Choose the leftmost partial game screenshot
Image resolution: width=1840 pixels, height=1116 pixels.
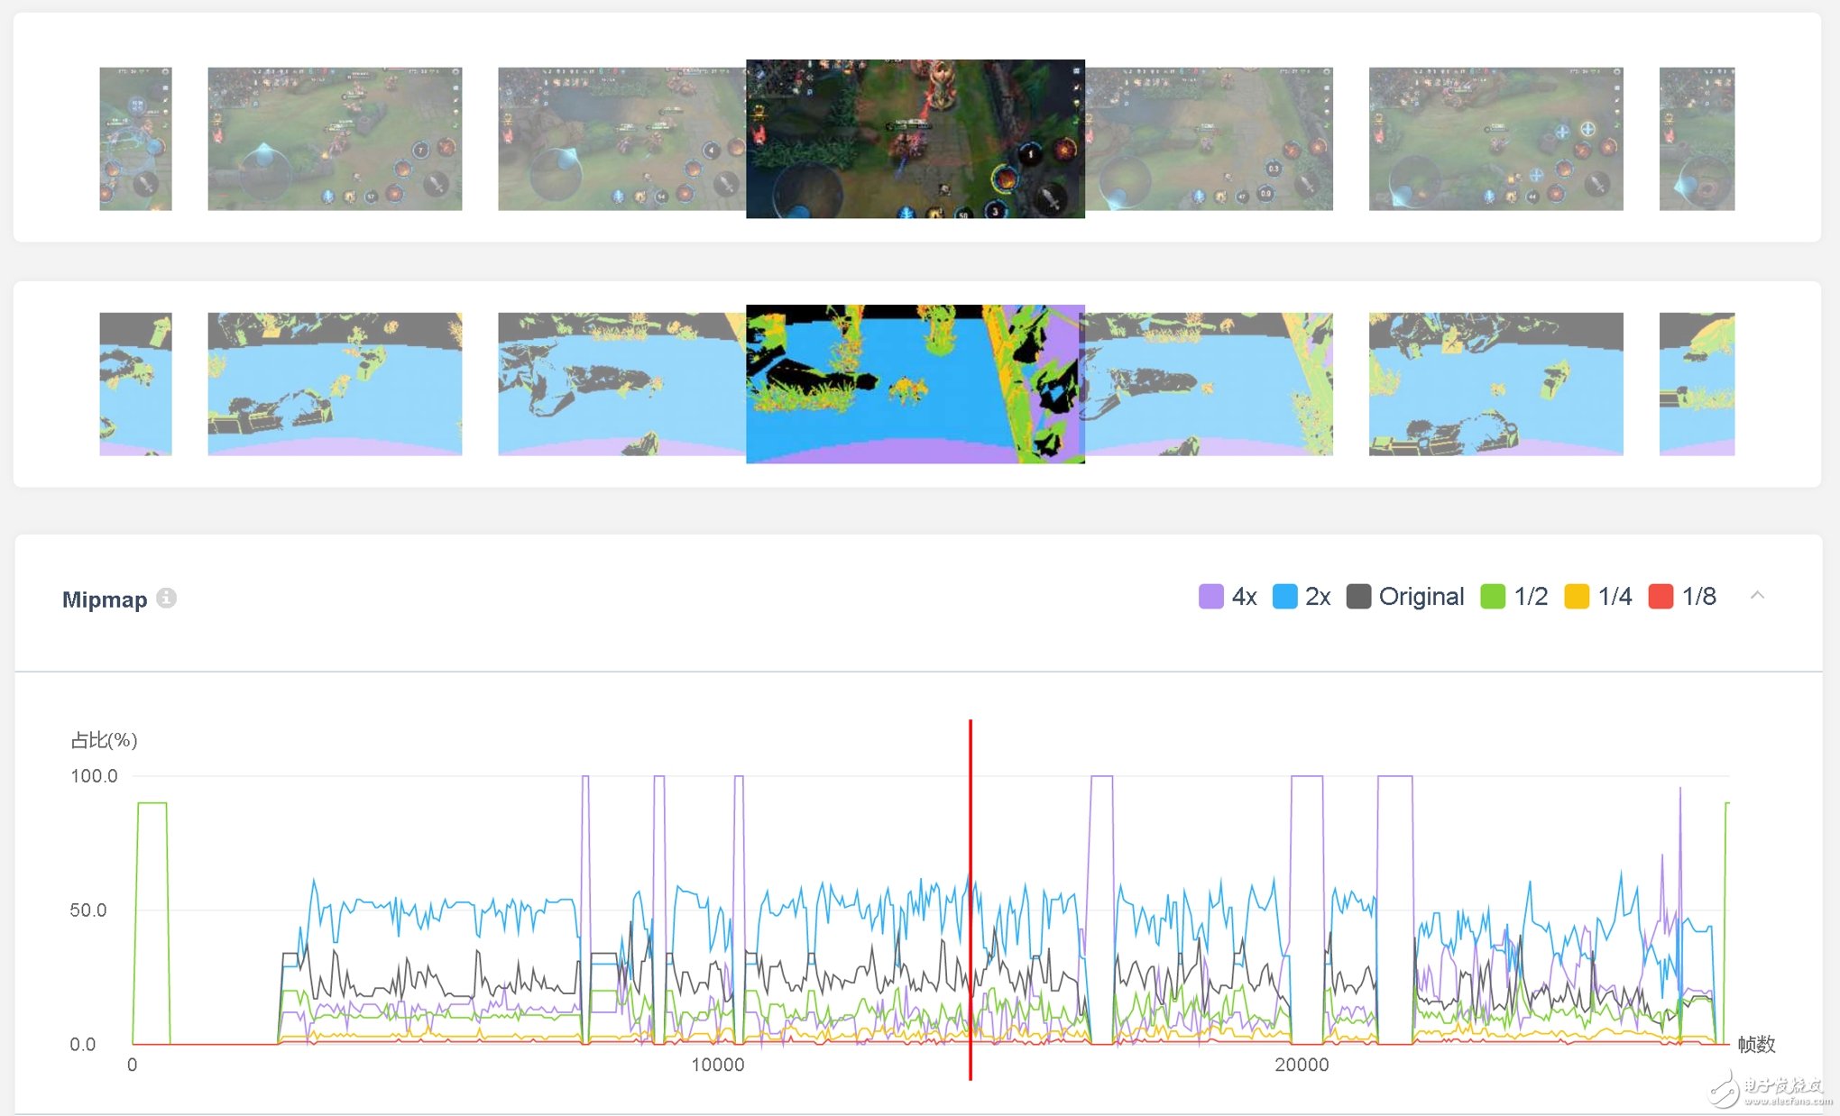pos(135,139)
